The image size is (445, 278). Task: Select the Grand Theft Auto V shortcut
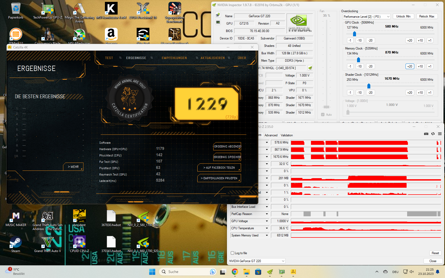point(48,244)
